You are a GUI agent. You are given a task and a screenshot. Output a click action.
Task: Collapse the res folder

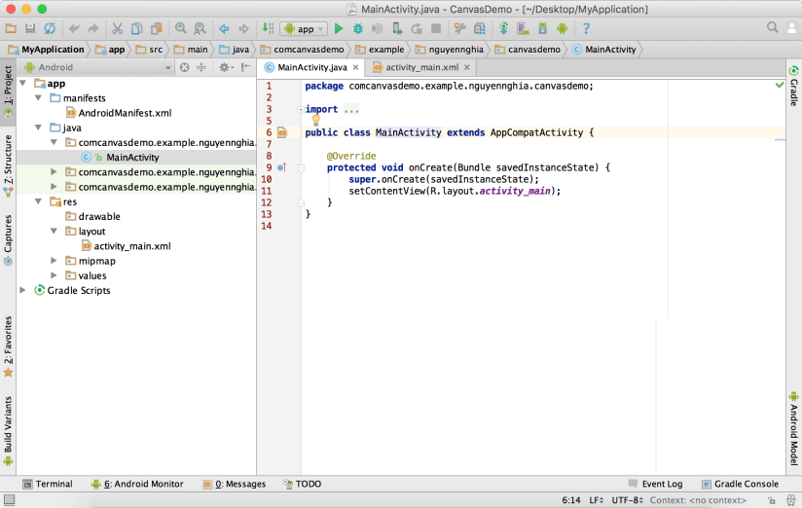(38, 201)
